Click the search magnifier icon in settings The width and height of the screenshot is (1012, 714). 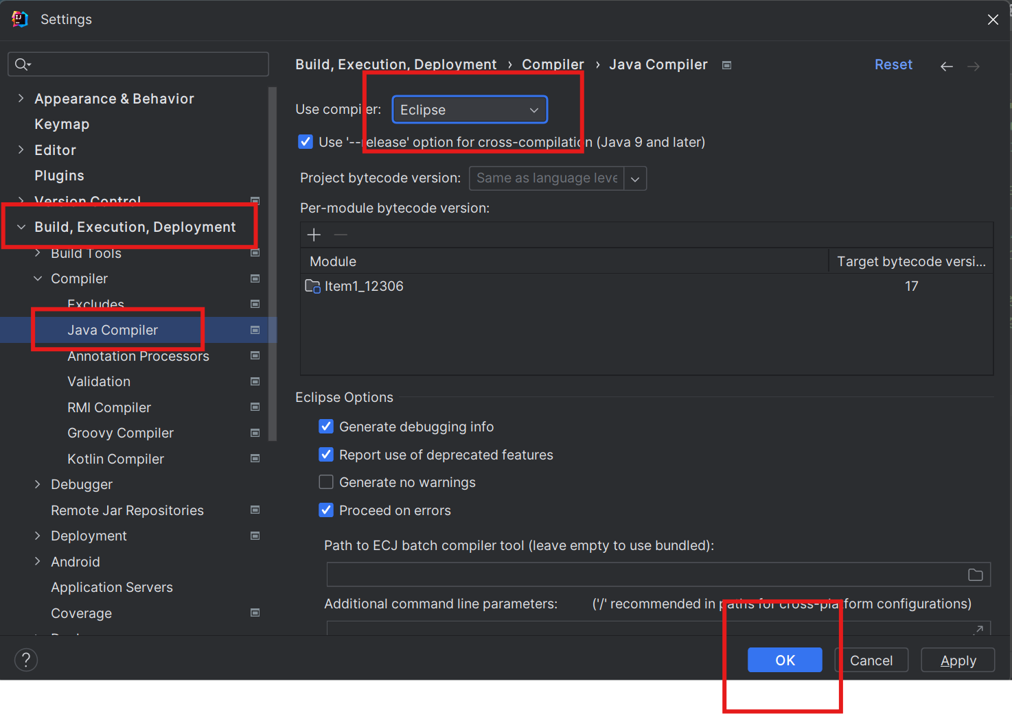click(22, 64)
